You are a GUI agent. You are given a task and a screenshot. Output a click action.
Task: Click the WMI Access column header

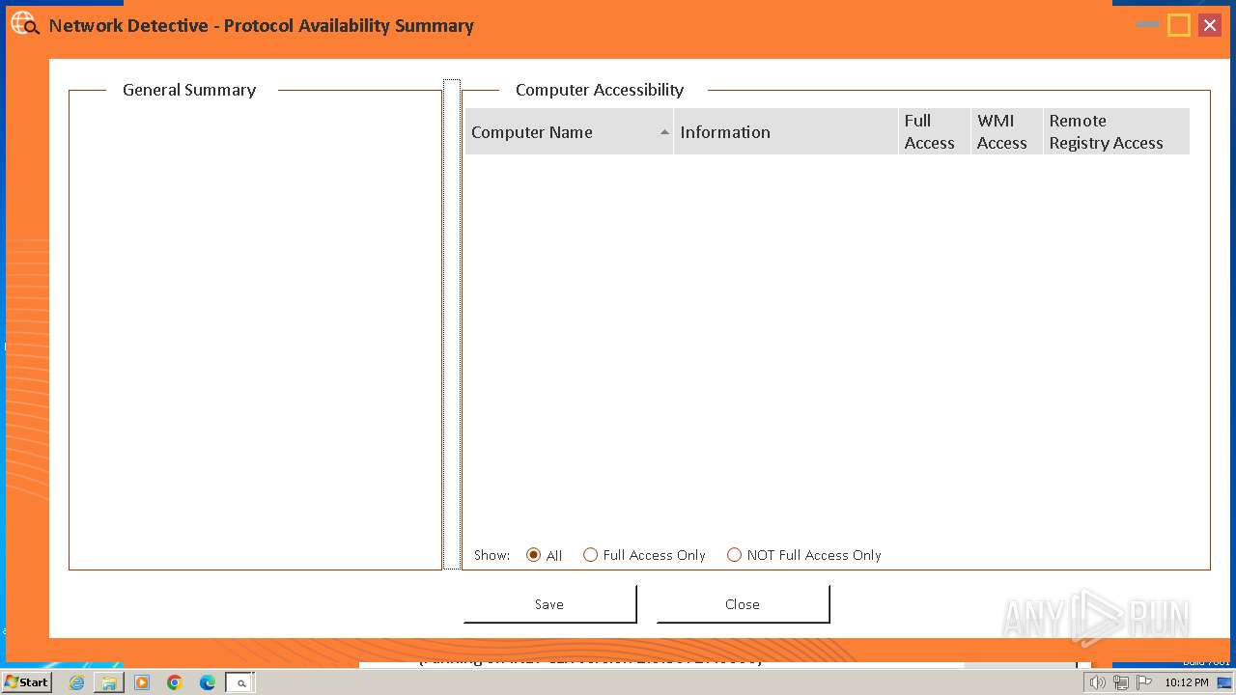point(1006,132)
